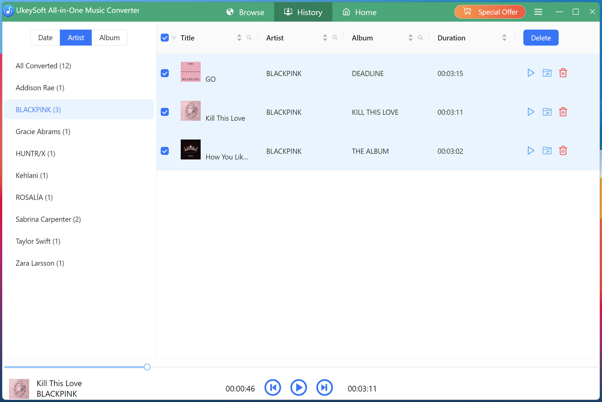Skip to previous track

pos(273,387)
